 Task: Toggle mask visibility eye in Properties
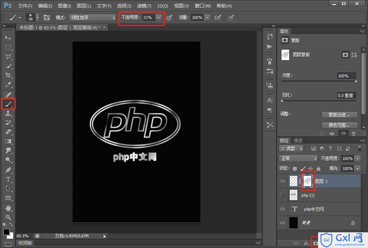pos(343,133)
